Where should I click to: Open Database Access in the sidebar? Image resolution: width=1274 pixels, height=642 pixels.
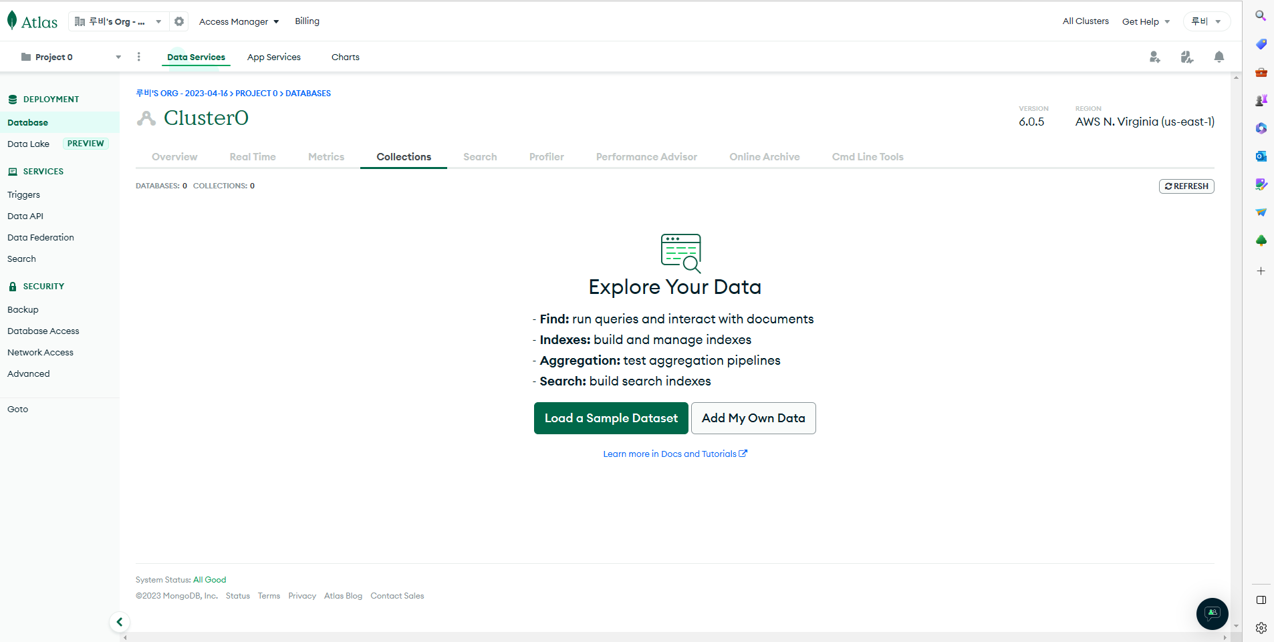coord(43,331)
